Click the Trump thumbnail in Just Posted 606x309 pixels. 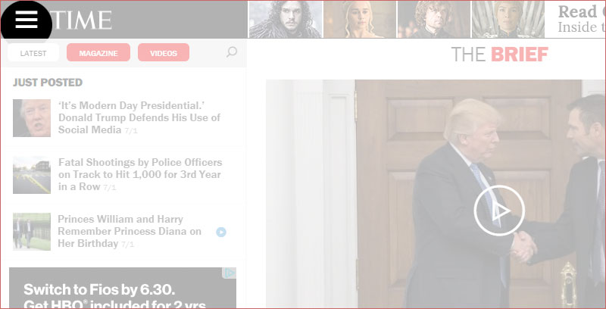pos(32,118)
